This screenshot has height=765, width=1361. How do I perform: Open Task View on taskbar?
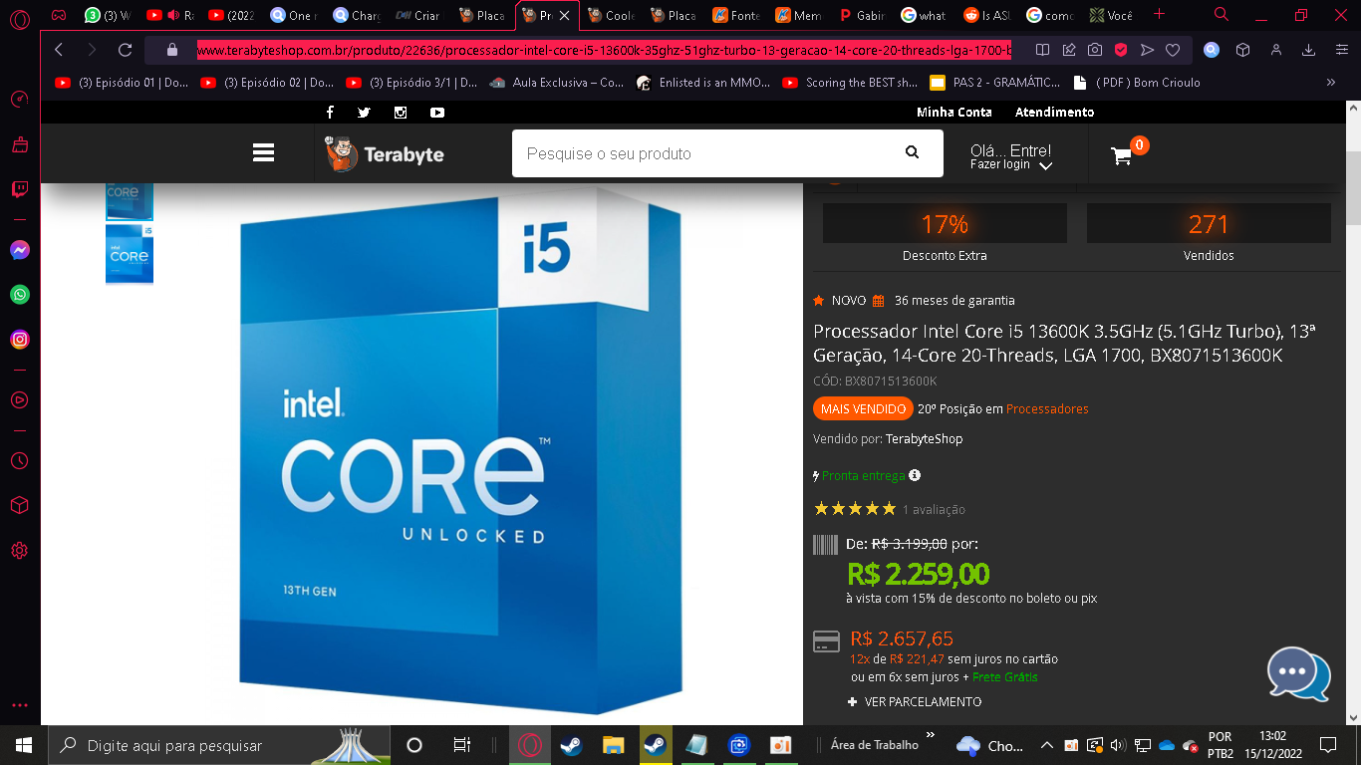click(x=461, y=745)
